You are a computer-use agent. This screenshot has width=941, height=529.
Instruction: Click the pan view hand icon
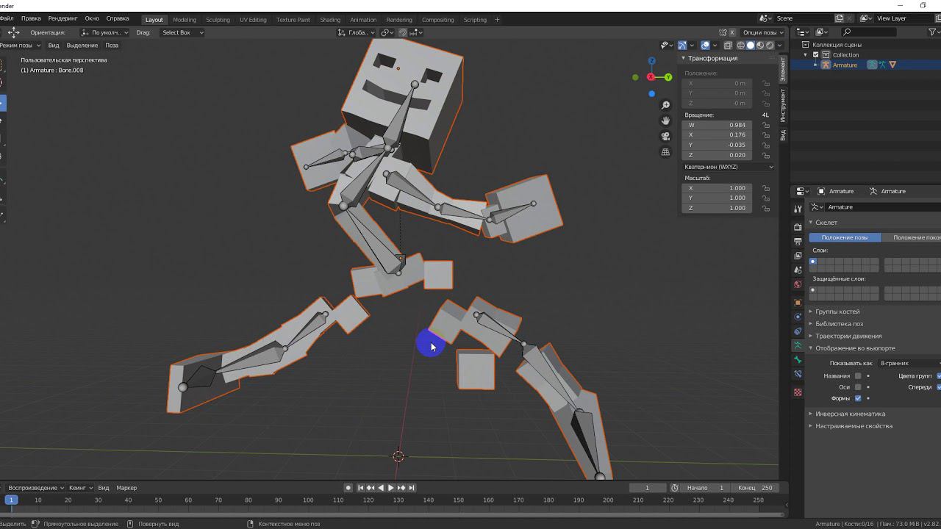click(665, 120)
